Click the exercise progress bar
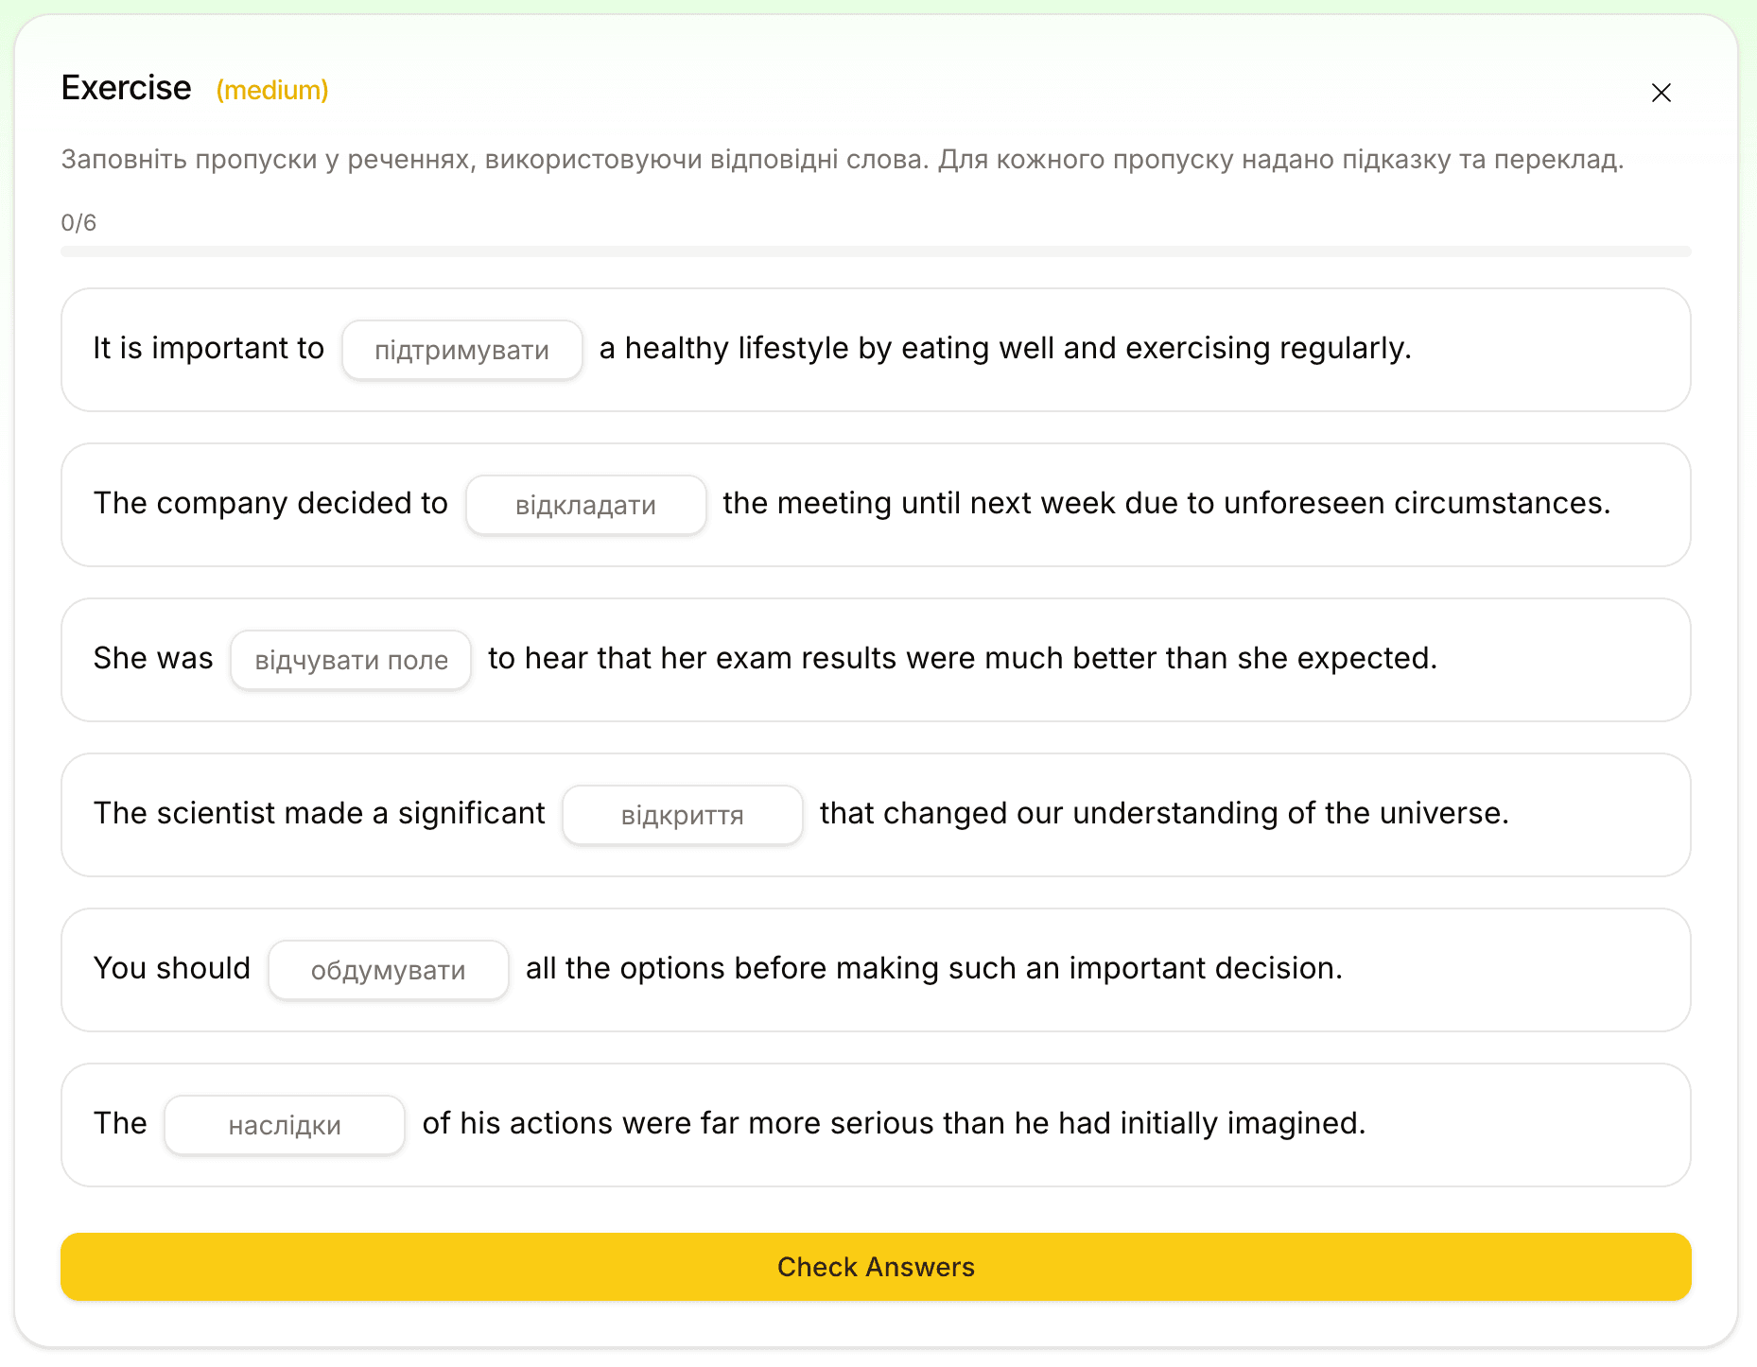 [x=876, y=251]
